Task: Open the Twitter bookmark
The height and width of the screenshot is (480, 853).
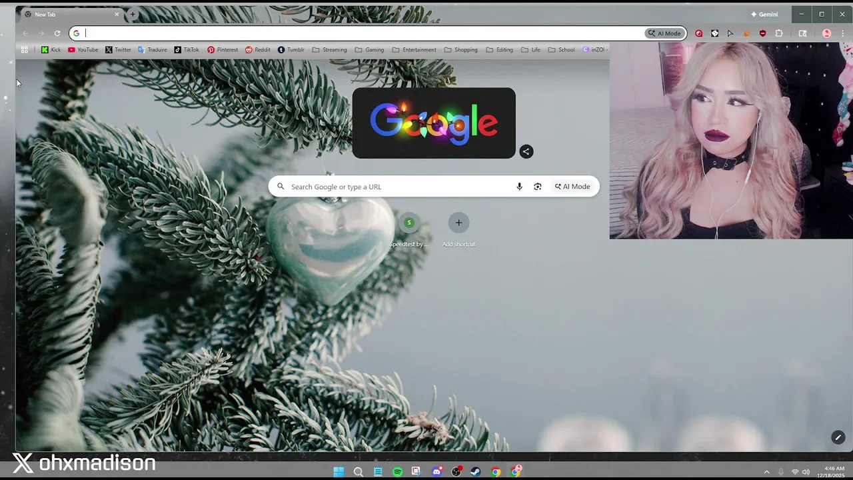Action: click(x=118, y=50)
